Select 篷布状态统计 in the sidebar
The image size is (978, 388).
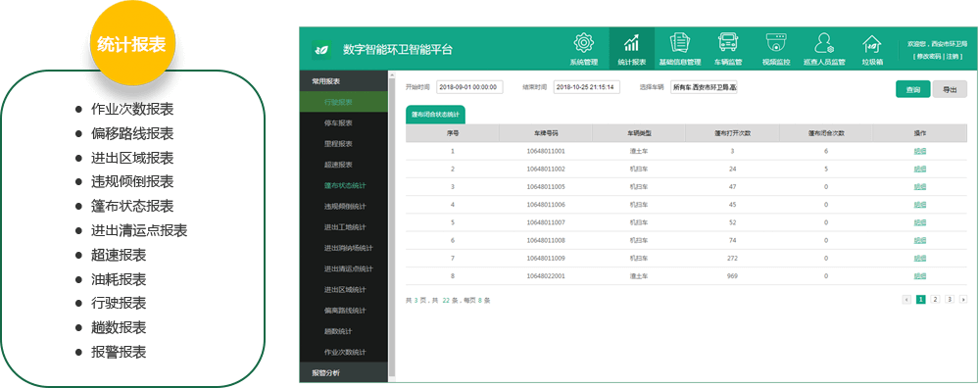[x=344, y=185]
